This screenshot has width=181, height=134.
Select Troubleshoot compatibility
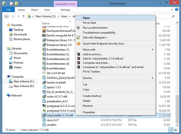pyautogui.click(x=99, y=33)
